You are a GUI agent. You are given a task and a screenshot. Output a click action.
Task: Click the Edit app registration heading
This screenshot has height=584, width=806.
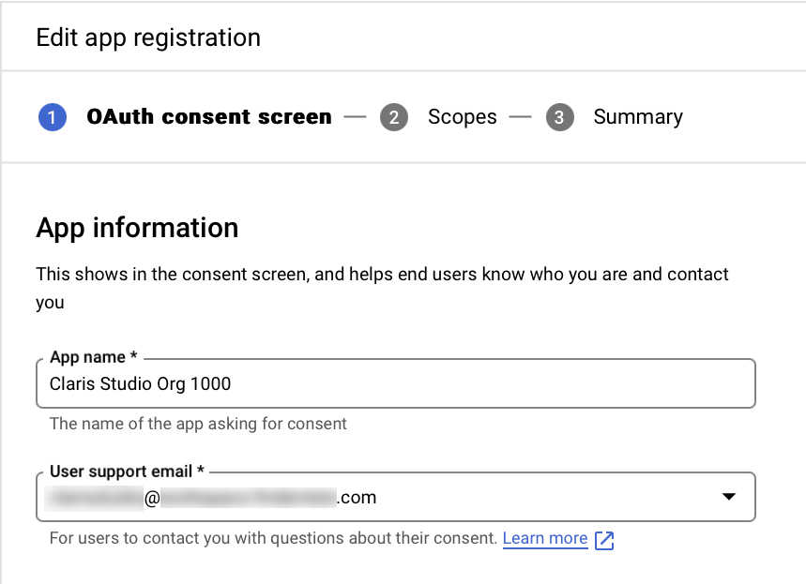148,37
